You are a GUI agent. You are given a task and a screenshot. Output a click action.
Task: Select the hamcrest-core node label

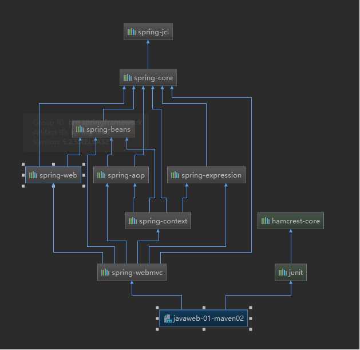(x=296, y=221)
